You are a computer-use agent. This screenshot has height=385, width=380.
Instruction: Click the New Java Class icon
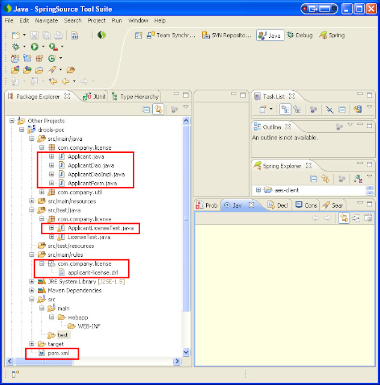[x=52, y=58]
